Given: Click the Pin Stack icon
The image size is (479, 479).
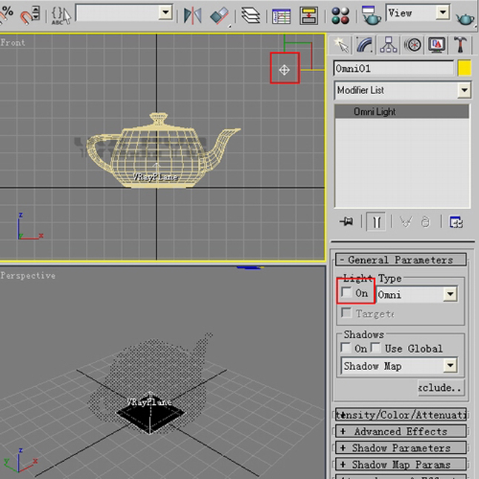Looking at the screenshot, I should tap(347, 221).
